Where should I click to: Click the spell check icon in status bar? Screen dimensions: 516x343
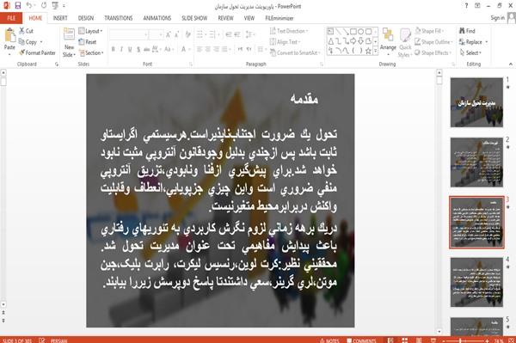[x=42, y=340]
